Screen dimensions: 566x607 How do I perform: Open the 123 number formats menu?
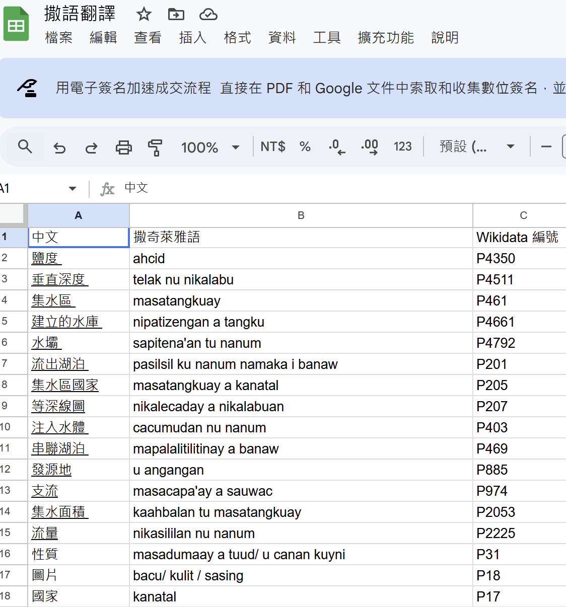(402, 146)
